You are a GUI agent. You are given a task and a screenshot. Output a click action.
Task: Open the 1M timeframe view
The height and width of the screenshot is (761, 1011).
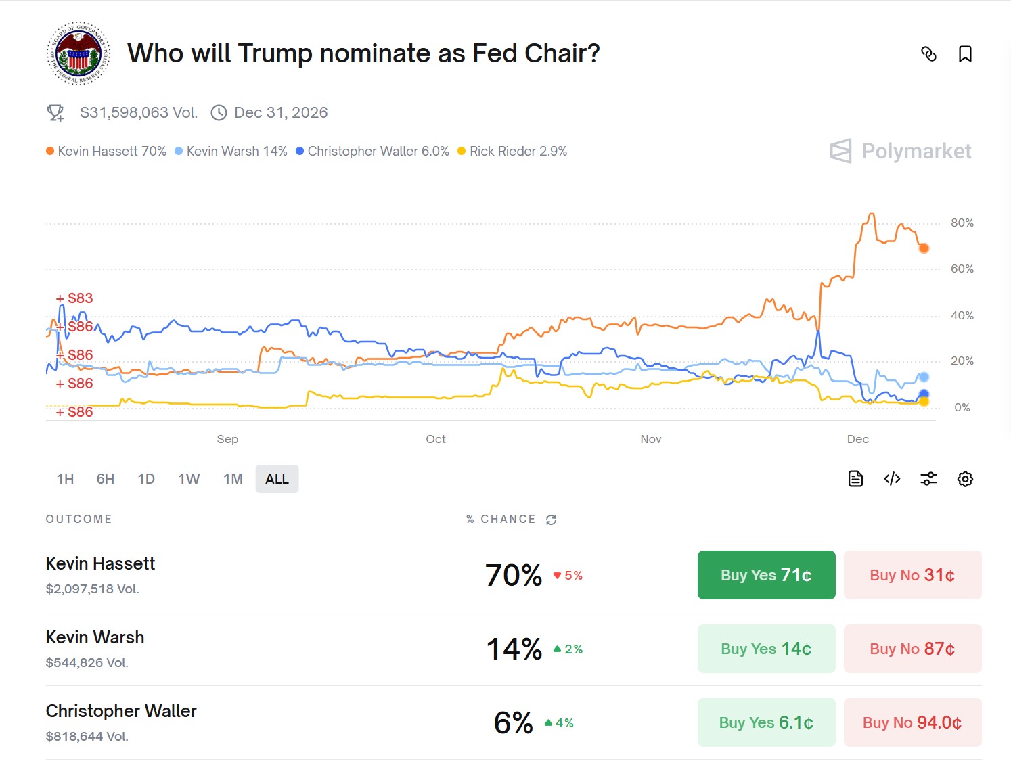[232, 478]
